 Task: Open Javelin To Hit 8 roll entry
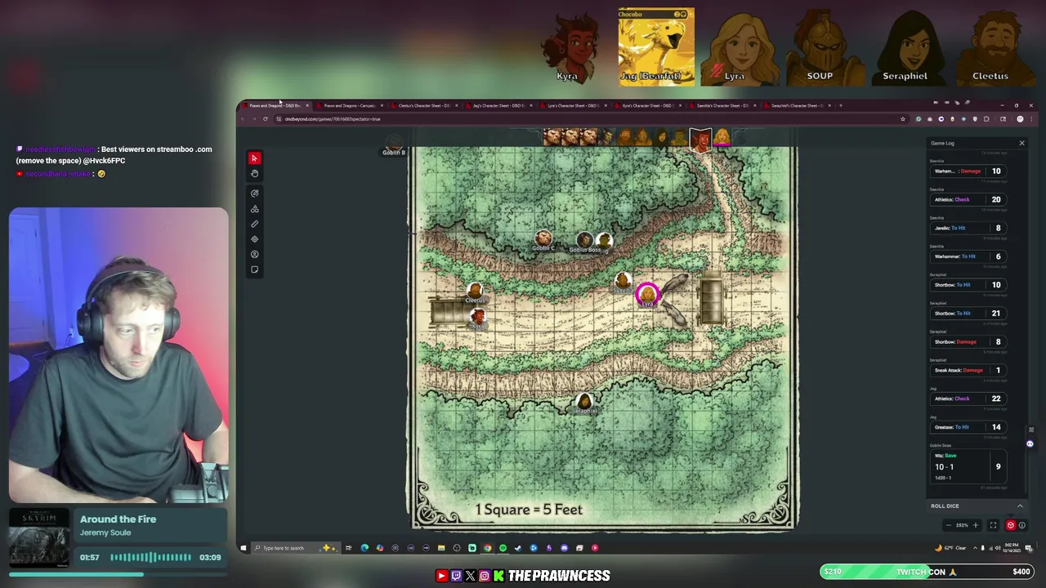pyautogui.click(x=968, y=228)
